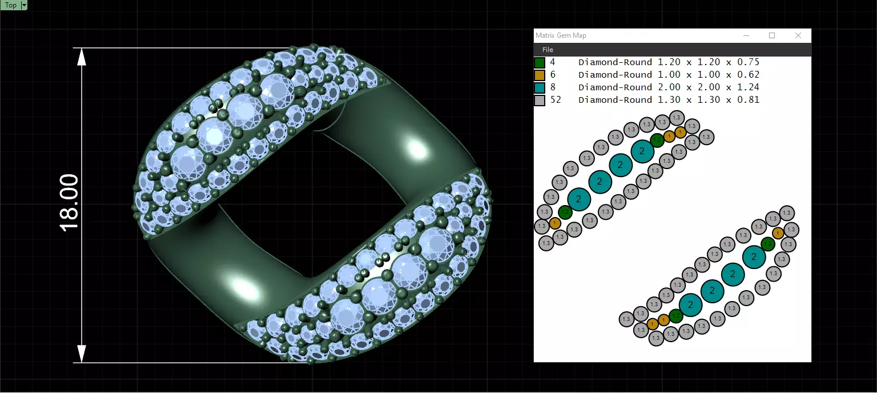Maximize the Matrix Gem Map window

click(x=772, y=35)
